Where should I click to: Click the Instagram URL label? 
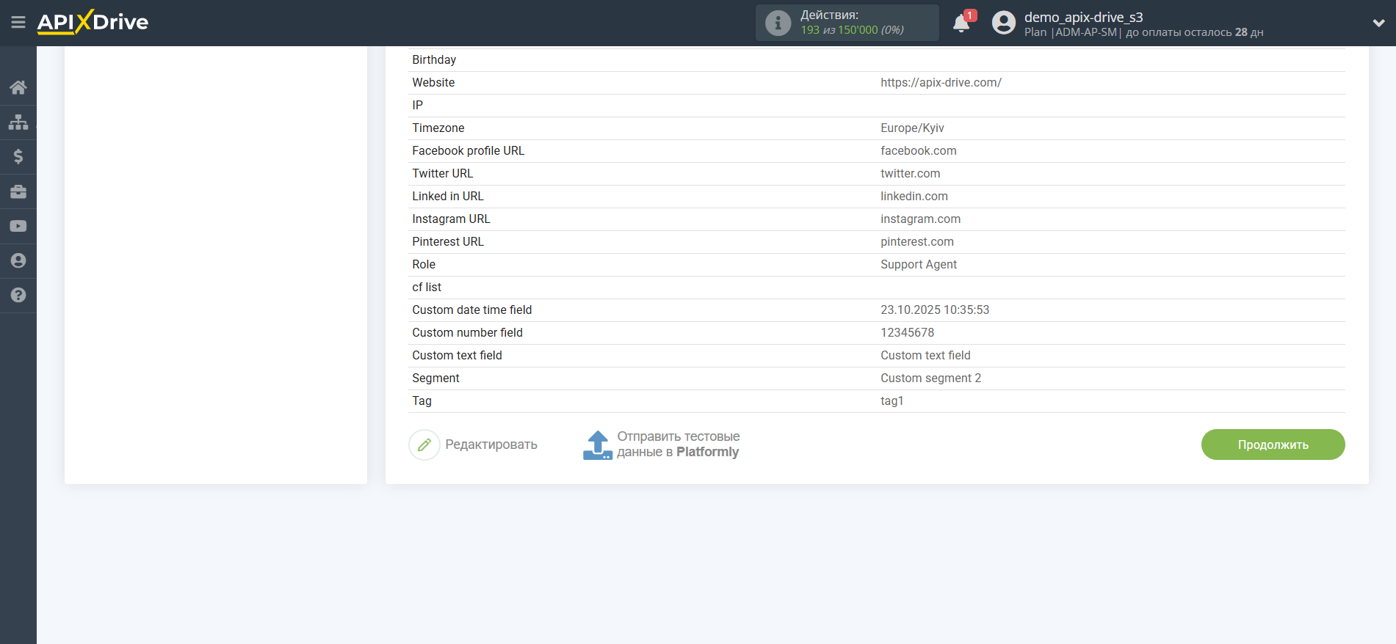(451, 219)
